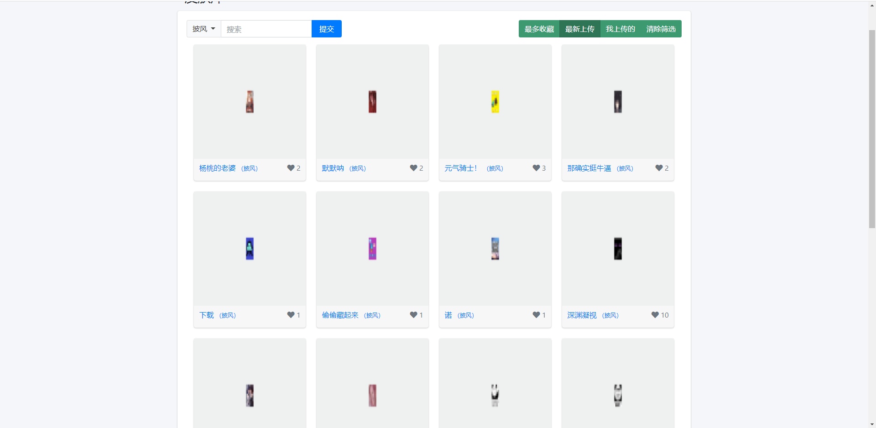Favorite 元气骑士! using heart icon
The height and width of the screenshot is (428, 876).
point(536,168)
